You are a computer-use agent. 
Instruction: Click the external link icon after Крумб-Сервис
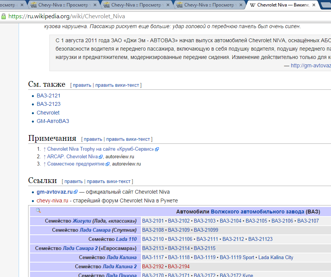(x=157, y=150)
